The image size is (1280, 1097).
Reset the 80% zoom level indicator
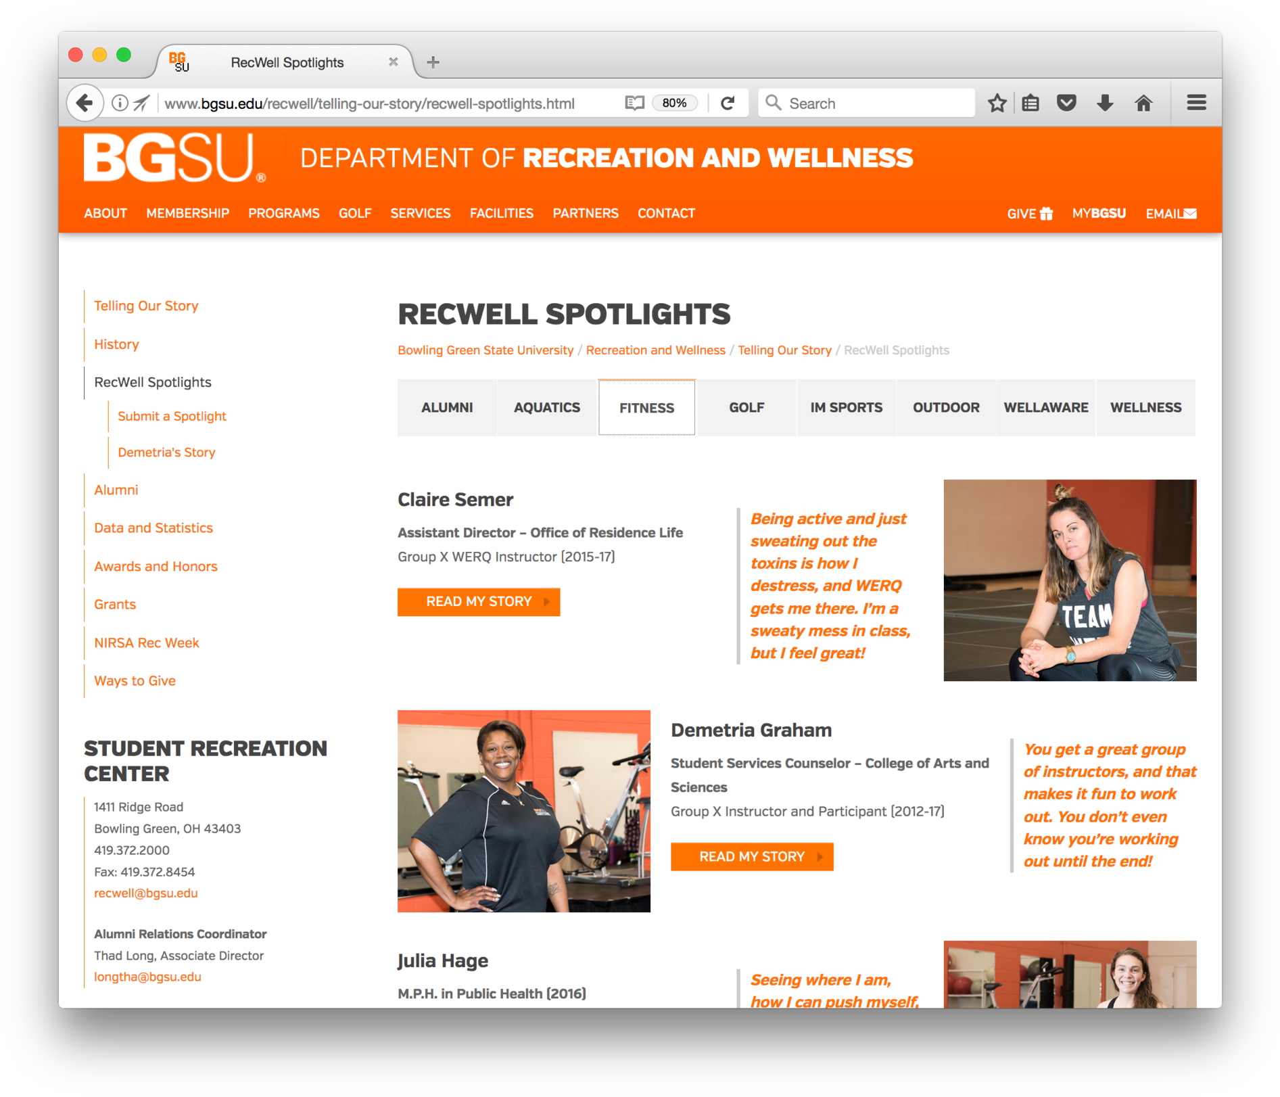click(674, 103)
